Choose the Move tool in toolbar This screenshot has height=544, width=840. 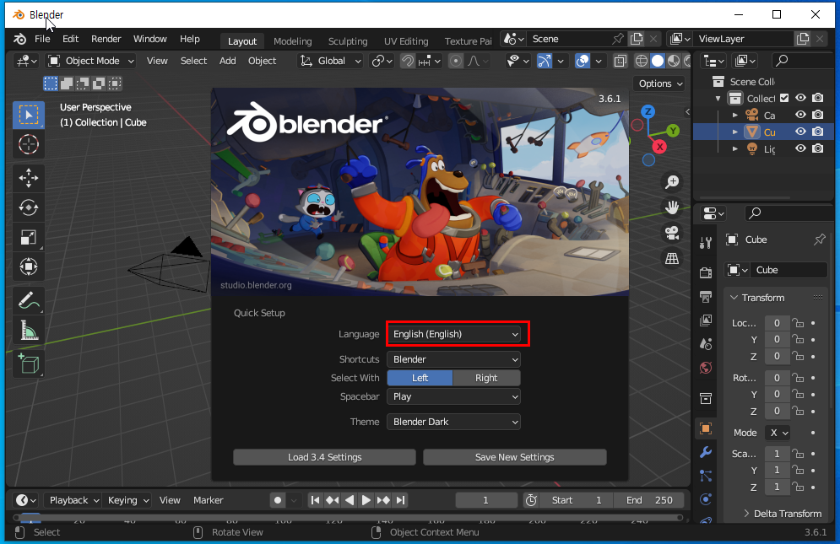pyautogui.click(x=29, y=178)
